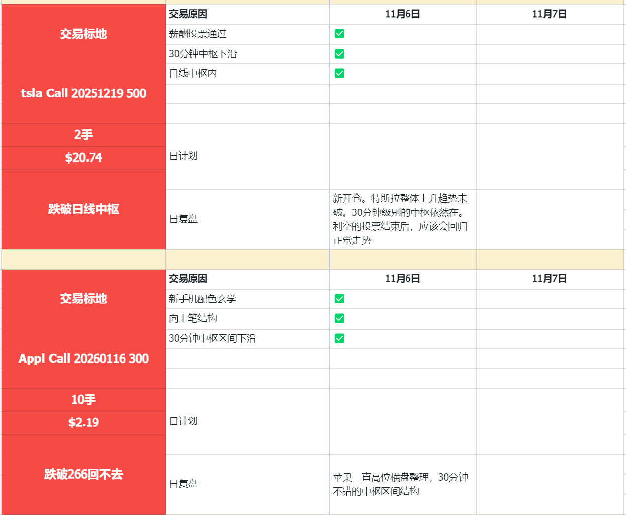Screen dimensions: 626x515
Task: Click the 11月7日 header in tsla table
Action: point(550,14)
